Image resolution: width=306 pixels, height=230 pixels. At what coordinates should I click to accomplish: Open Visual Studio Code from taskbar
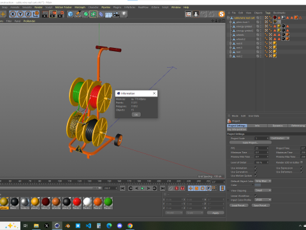(89, 226)
